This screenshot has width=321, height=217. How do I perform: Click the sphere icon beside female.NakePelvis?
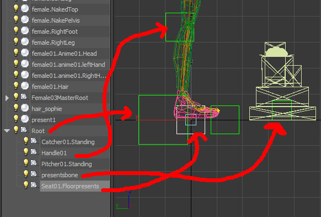[x=25, y=20]
